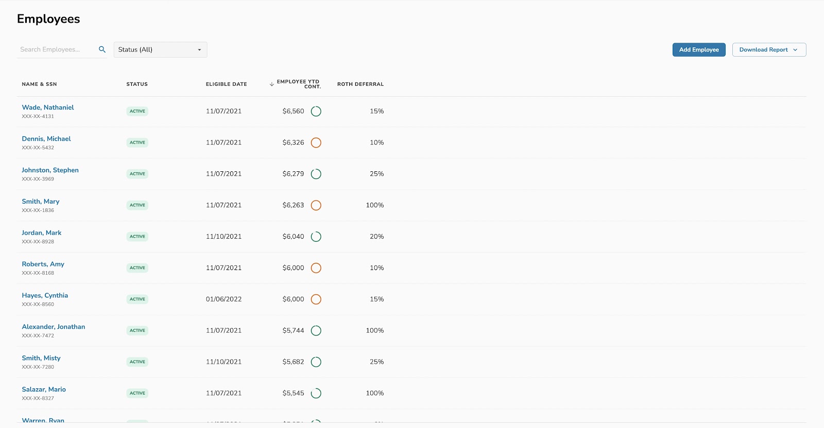Click Mario Salazar's contribution progress ring

click(316, 394)
